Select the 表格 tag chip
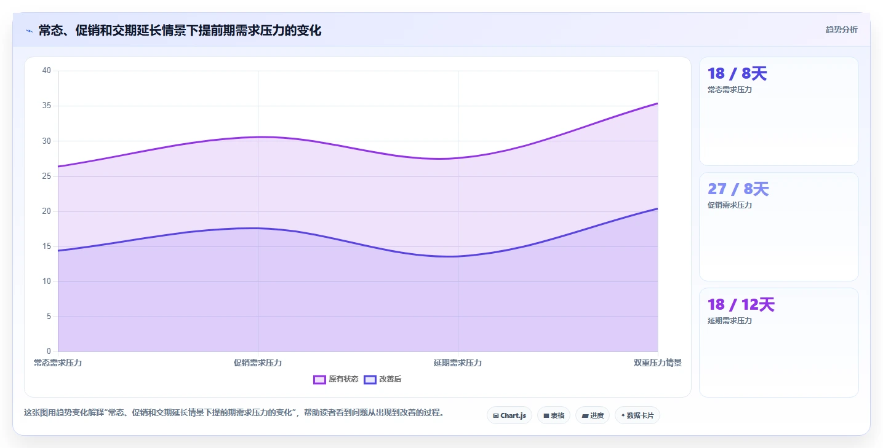Screen dimensions: 883x448 click(x=554, y=415)
